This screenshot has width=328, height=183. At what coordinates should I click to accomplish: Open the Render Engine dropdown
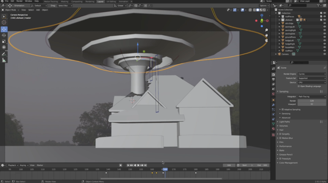[311, 74]
